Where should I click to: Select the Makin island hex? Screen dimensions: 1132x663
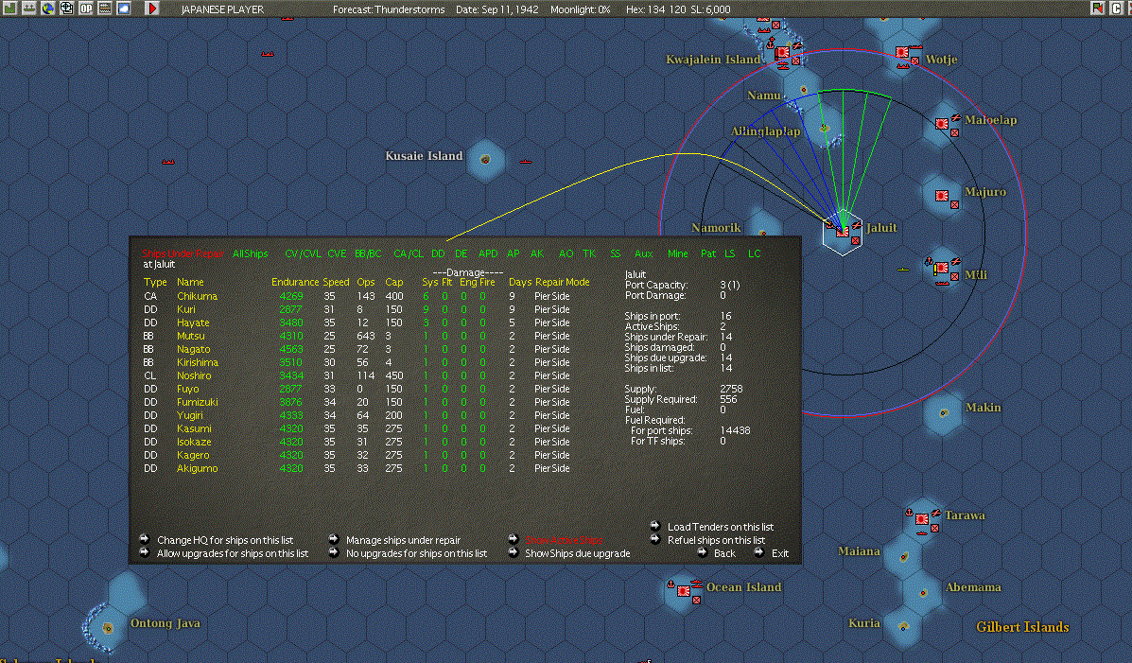coord(943,413)
